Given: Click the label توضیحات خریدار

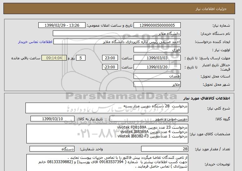Looking at the screenshot, I should [217, 164].
